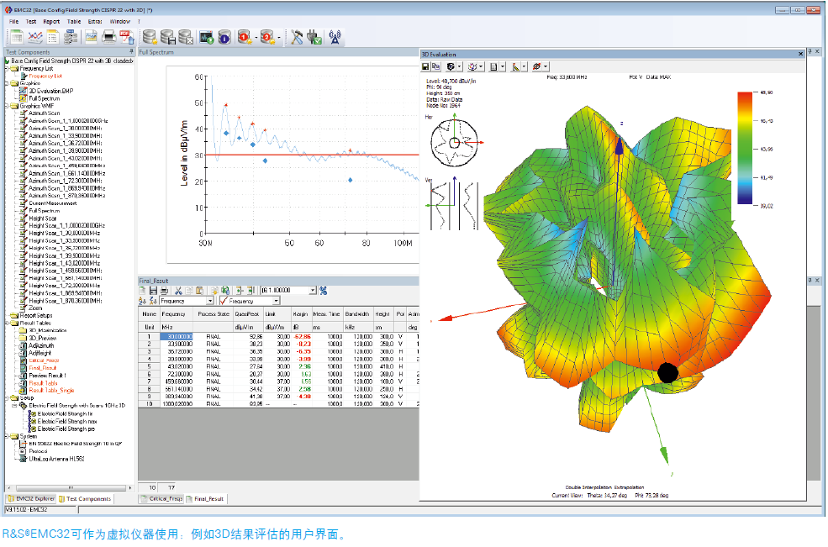Viewport: 828px width, 547px height.
Task: Click the red globe icon in 3D Evaluation toolbar
Action: [536, 66]
